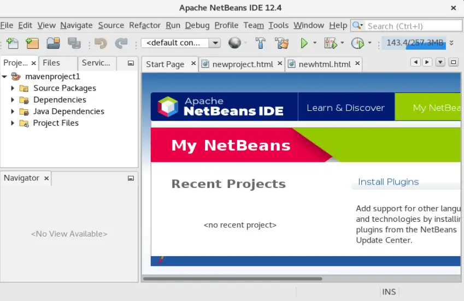The height and width of the screenshot is (301, 464).
Task: Select the mavenproject1 project name
Action: coord(52,76)
